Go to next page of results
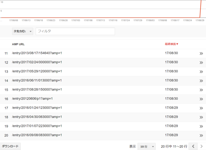The image size is (206, 150). (202, 146)
